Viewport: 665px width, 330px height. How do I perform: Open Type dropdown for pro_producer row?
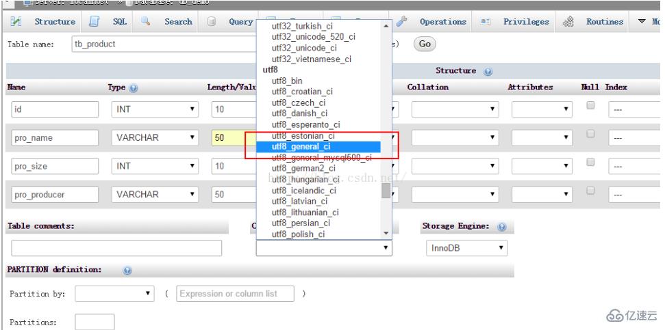coord(155,194)
